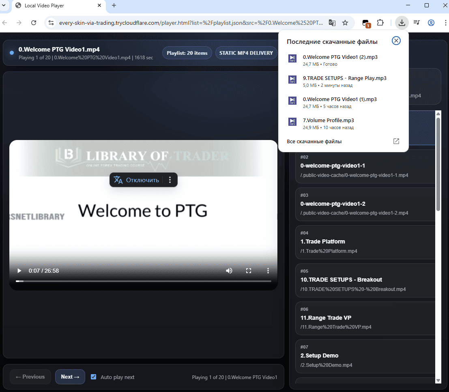This screenshot has height=392, width=449.
Task: Open a new browser tab
Action: [114, 5]
